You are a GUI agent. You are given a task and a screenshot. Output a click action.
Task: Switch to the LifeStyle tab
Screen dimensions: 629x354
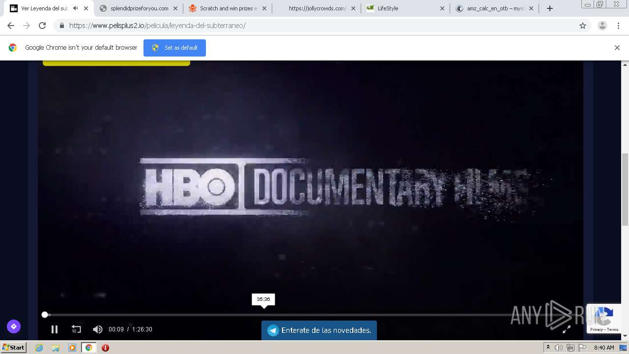pyautogui.click(x=388, y=8)
